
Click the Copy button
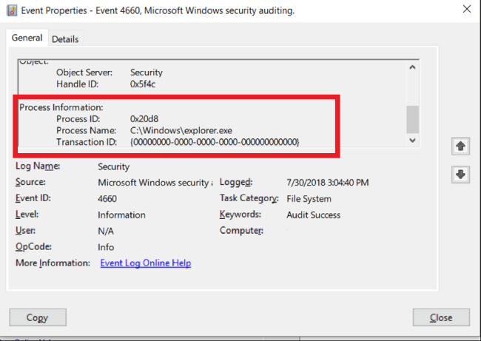(x=38, y=317)
